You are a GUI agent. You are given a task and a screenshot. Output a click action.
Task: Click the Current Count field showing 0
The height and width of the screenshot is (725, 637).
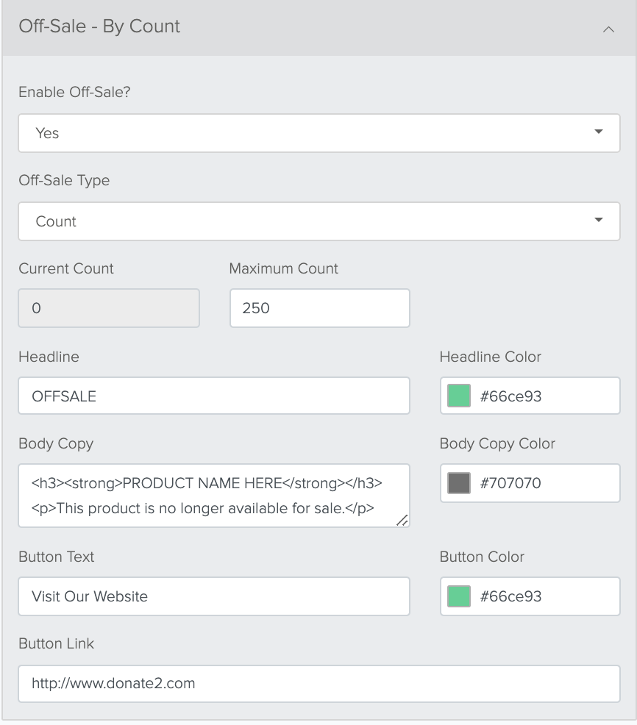(109, 308)
